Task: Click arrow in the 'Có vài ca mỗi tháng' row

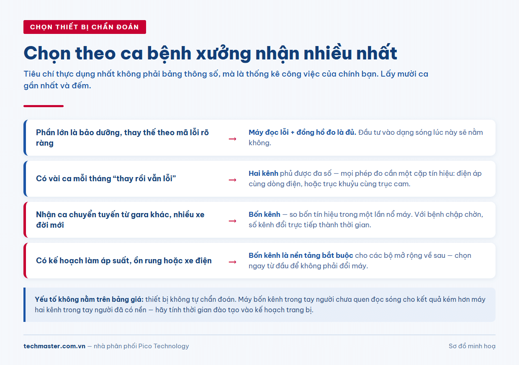Action: coord(232,180)
